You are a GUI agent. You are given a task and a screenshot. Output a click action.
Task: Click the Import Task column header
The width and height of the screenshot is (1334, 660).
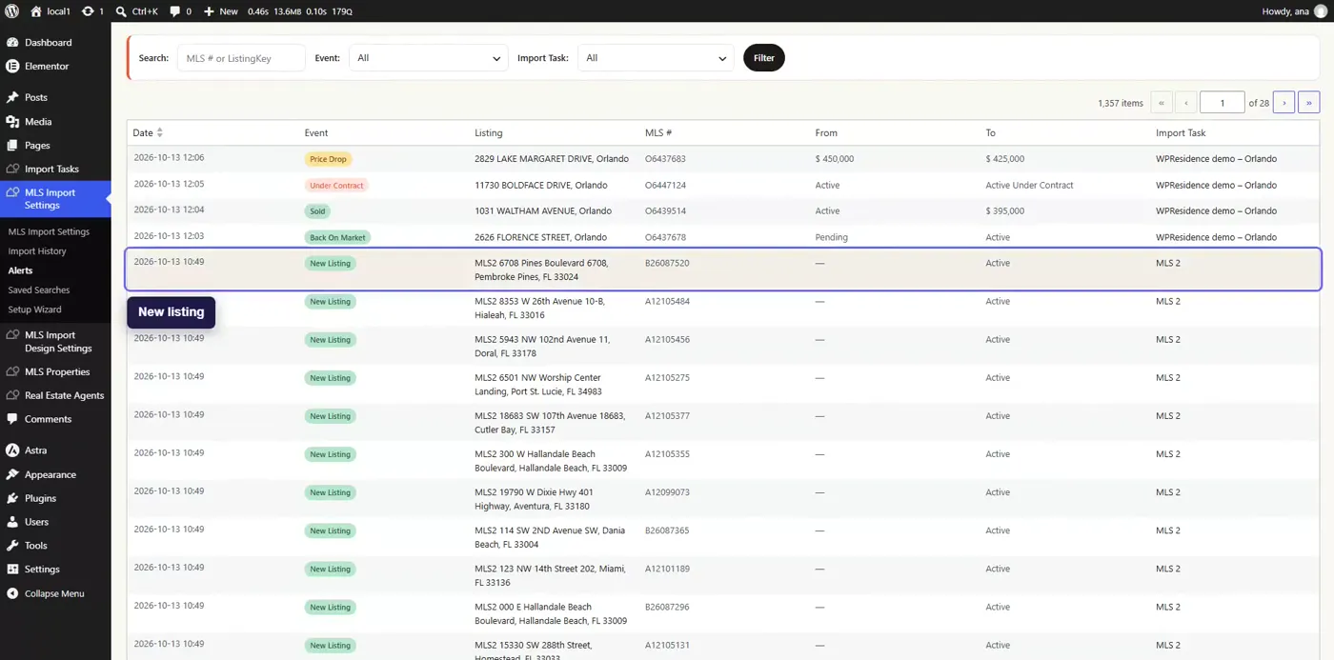1181,133
